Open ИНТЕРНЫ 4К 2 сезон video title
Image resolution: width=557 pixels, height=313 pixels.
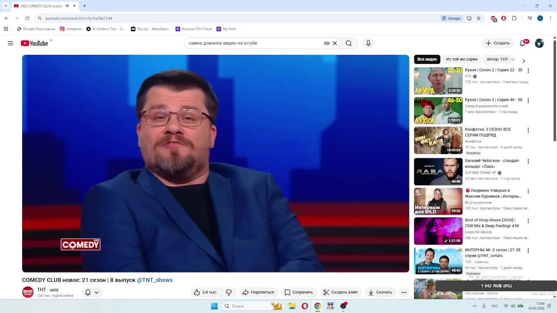493,253
